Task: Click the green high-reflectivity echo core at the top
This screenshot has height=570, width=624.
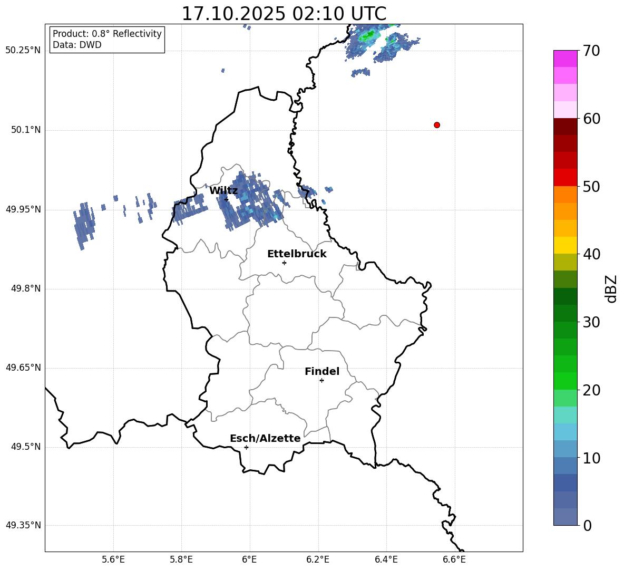Action: pyautogui.click(x=368, y=36)
